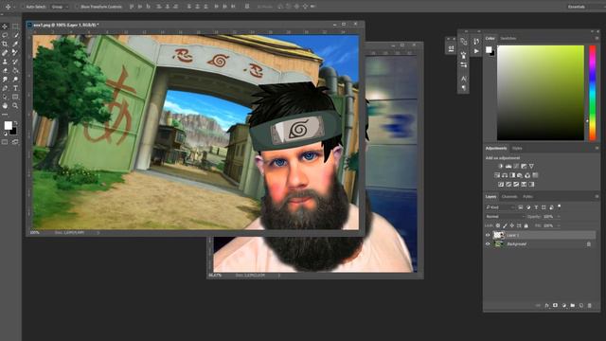Hide the Background layer using its eye
Viewport: 606px width, 341px height.
click(488, 244)
